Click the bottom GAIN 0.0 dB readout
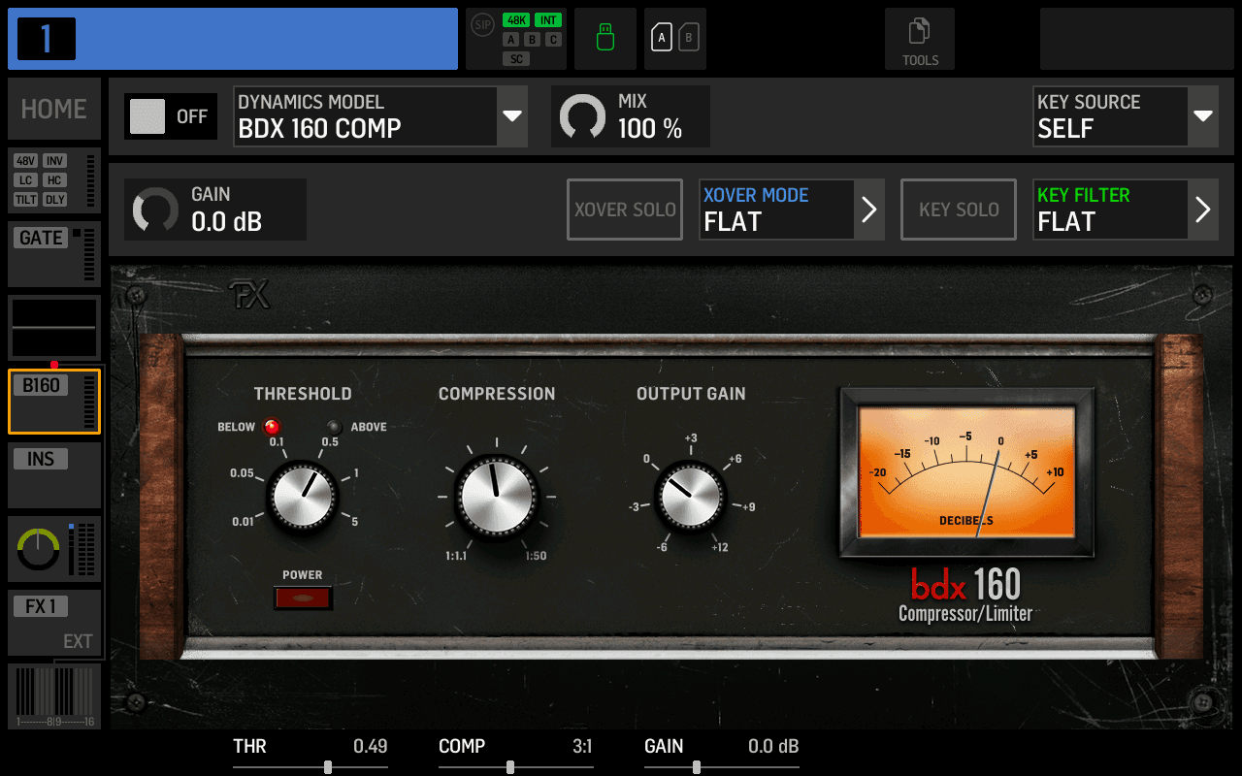1242x776 pixels. coord(773,747)
